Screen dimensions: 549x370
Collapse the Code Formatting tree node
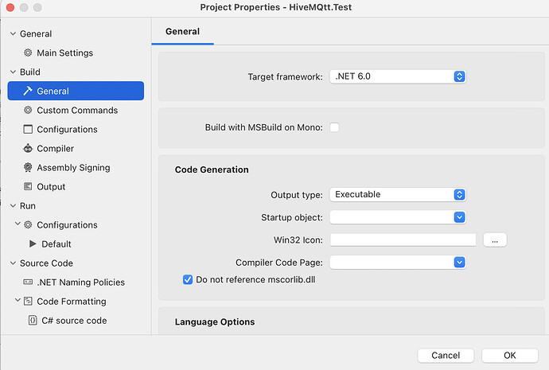(x=18, y=302)
